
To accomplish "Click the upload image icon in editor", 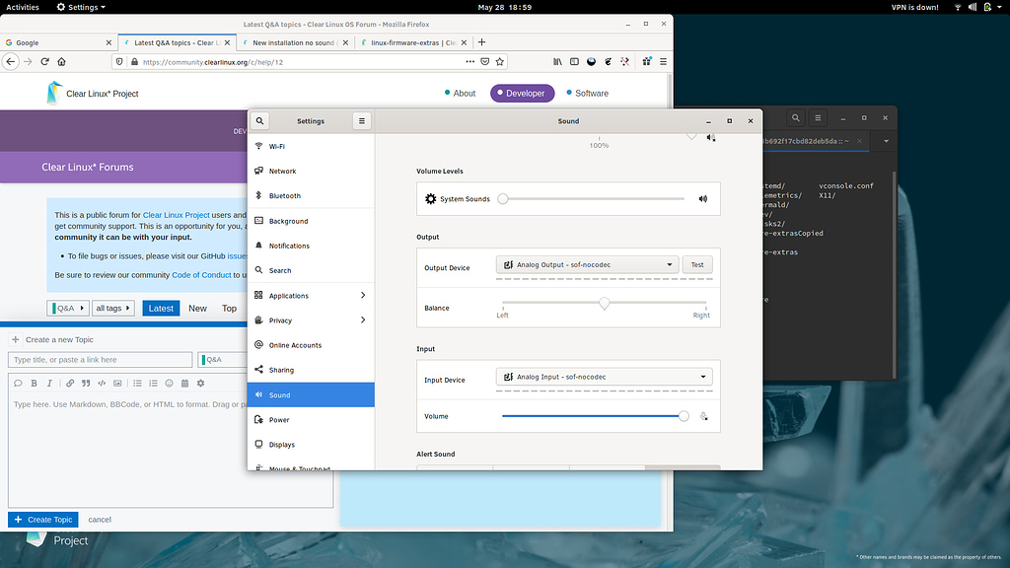I will pos(117,384).
